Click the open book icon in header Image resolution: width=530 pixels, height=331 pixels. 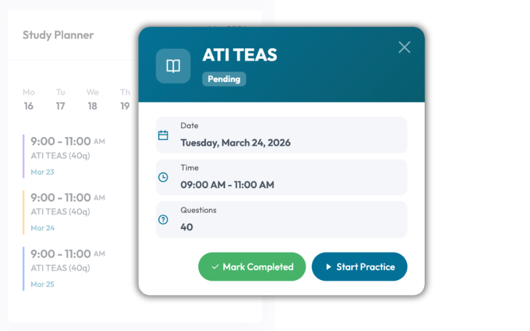173,66
